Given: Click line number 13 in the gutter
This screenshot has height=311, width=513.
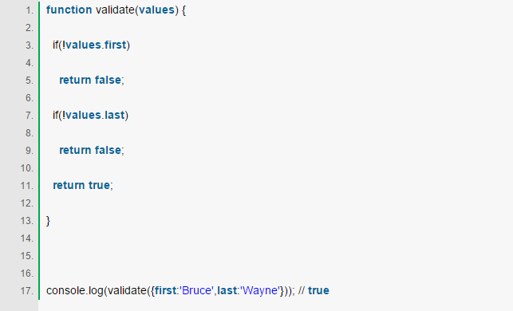Looking at the screenshot, I should click(27, 221).
